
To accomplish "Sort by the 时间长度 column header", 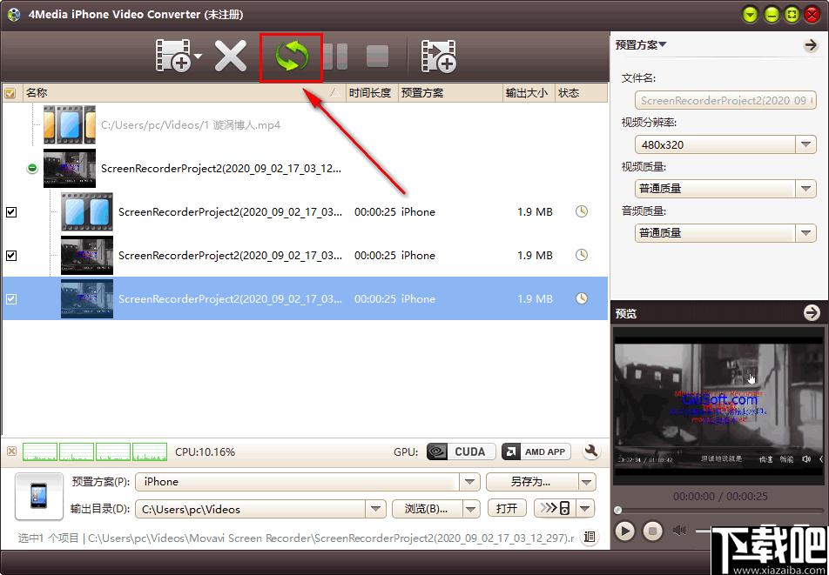I will (x=370, y=93).
